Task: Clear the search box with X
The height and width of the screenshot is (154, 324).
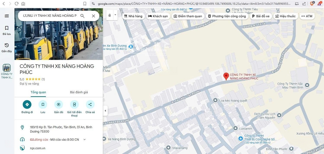Action: click(x=93, y=16)
